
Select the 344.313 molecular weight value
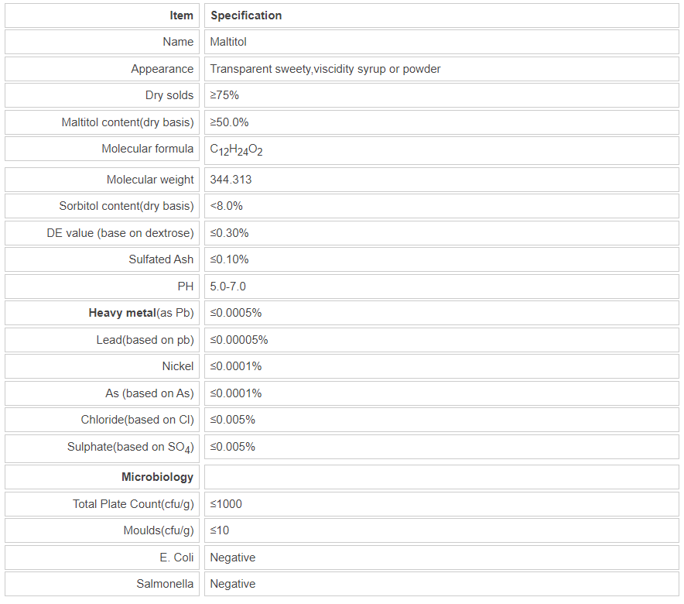(x=231, y=180)
